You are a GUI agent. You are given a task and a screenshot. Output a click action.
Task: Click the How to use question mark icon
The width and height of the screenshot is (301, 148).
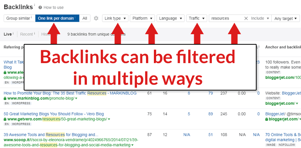point(40,8)
